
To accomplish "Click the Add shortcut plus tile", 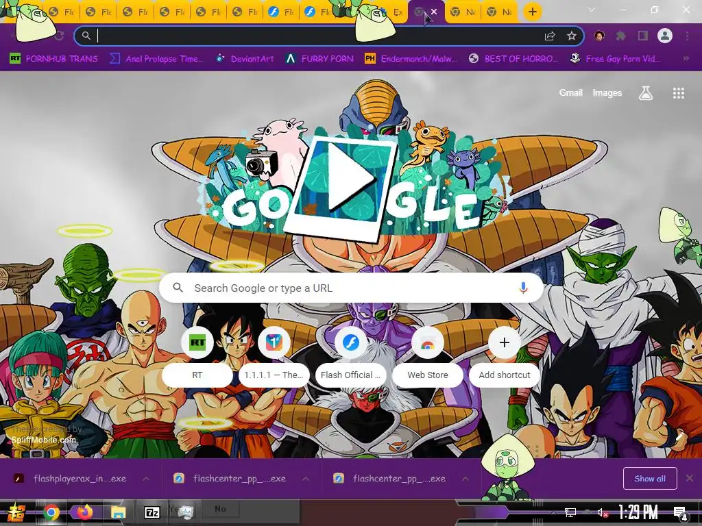I will click(x=504, y=358).
